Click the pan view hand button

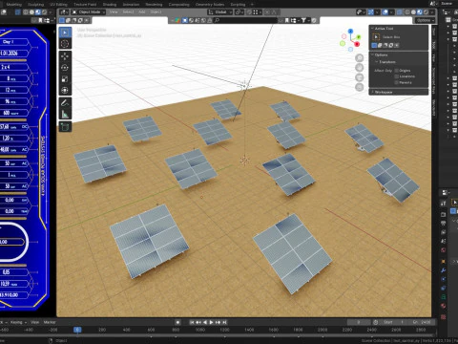coord(360,68)
